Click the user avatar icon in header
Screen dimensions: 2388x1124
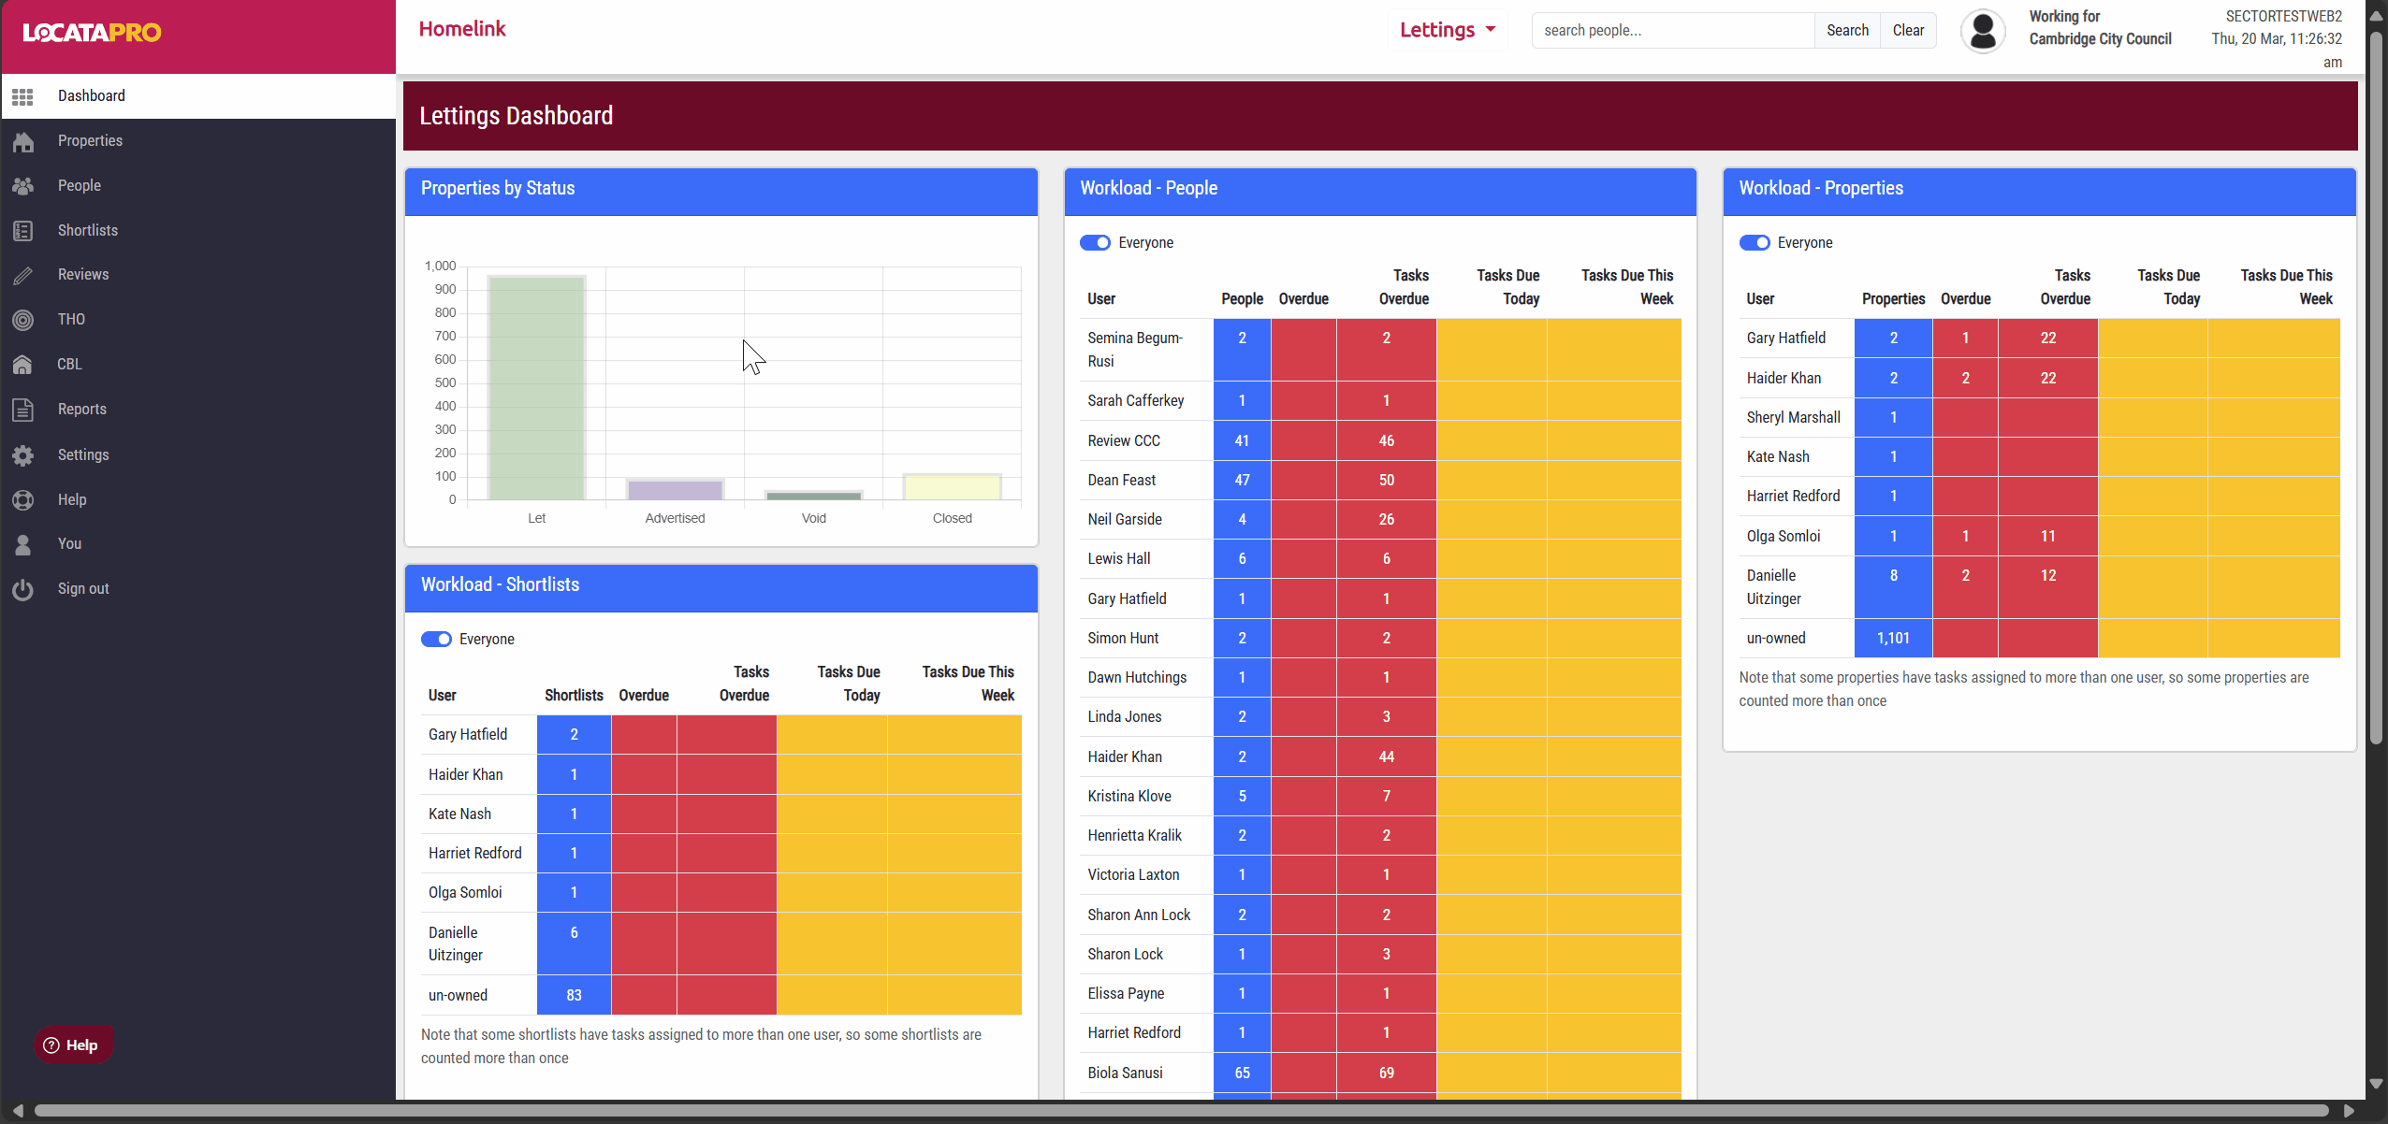point(1982,32)
